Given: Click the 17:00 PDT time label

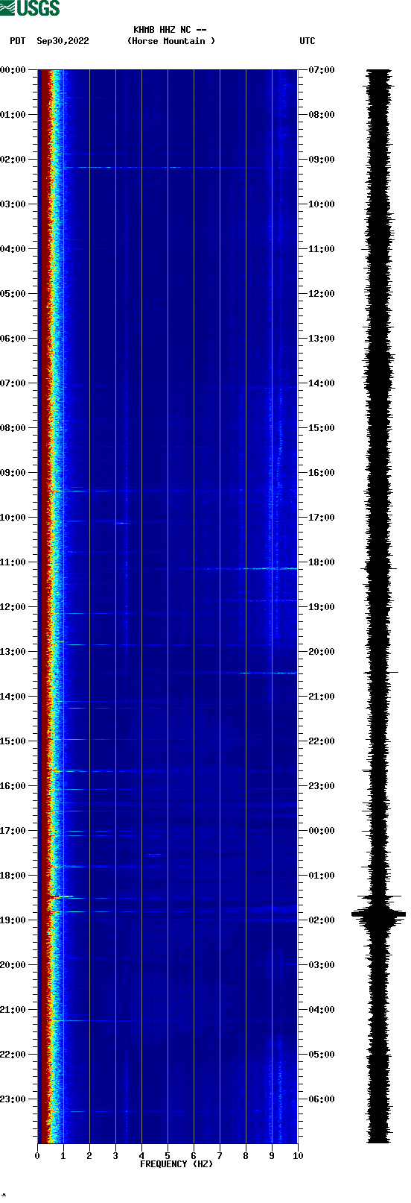Looking at the screenshot, I should (13, 831).
